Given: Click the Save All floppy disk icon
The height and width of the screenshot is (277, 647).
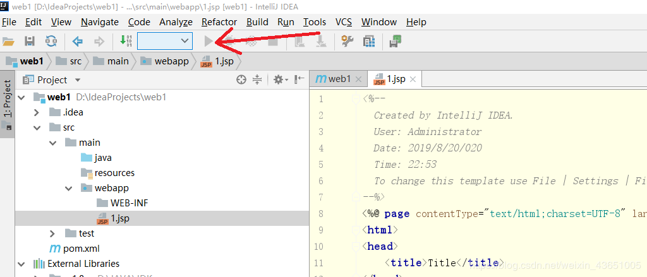Looking at the screenshot, I should click(29, 41).
